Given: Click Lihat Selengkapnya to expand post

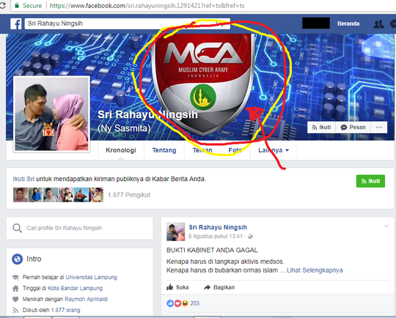Looking at the screenshot, I should (315, 270).
